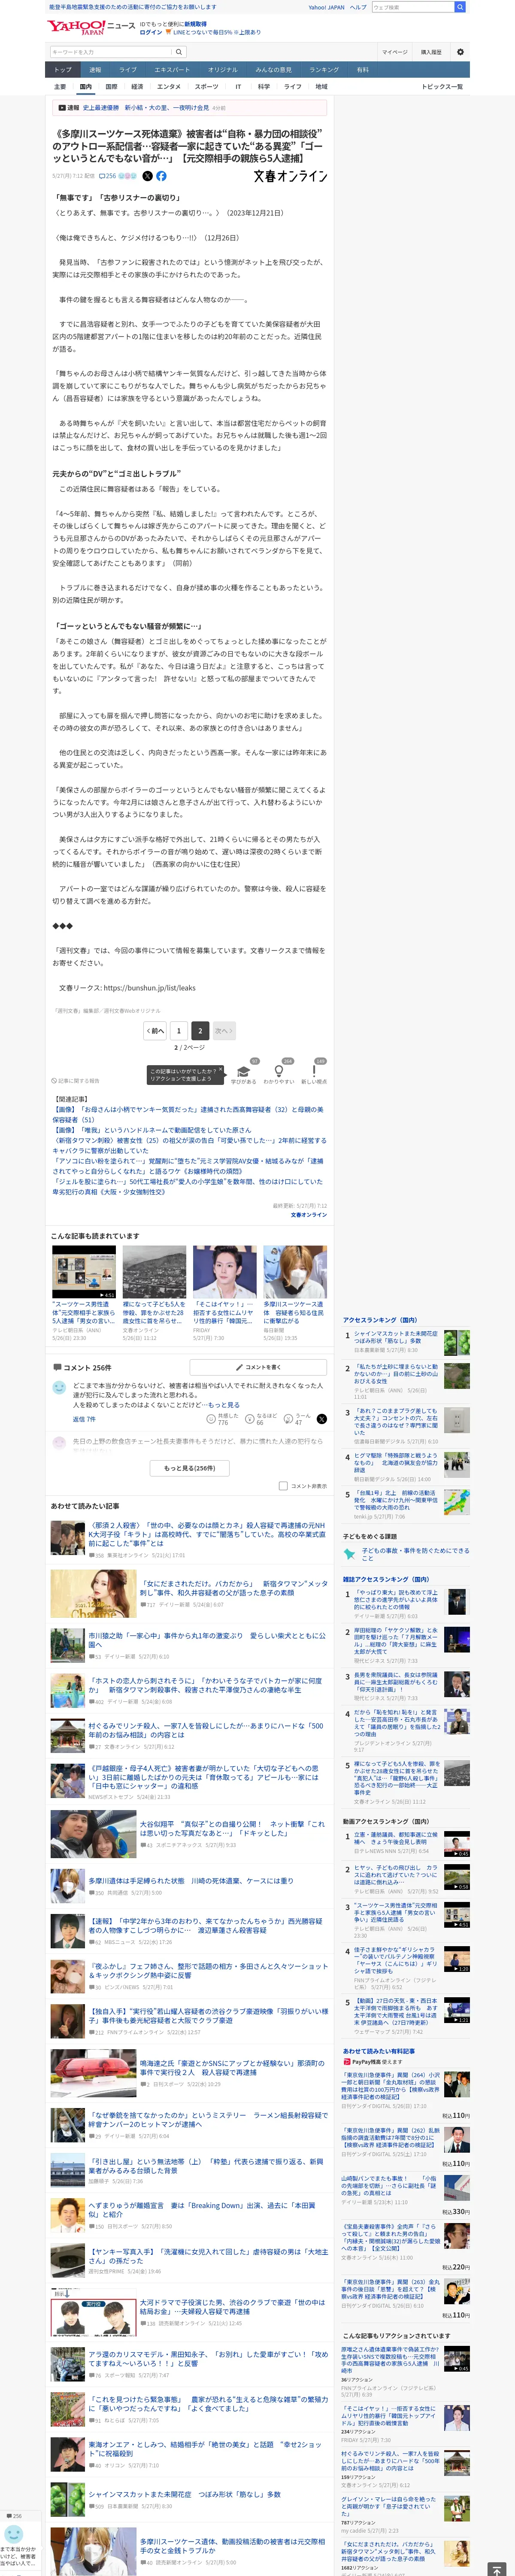
Task: Open the 速報 tab
Action: (x=95, y=70)
